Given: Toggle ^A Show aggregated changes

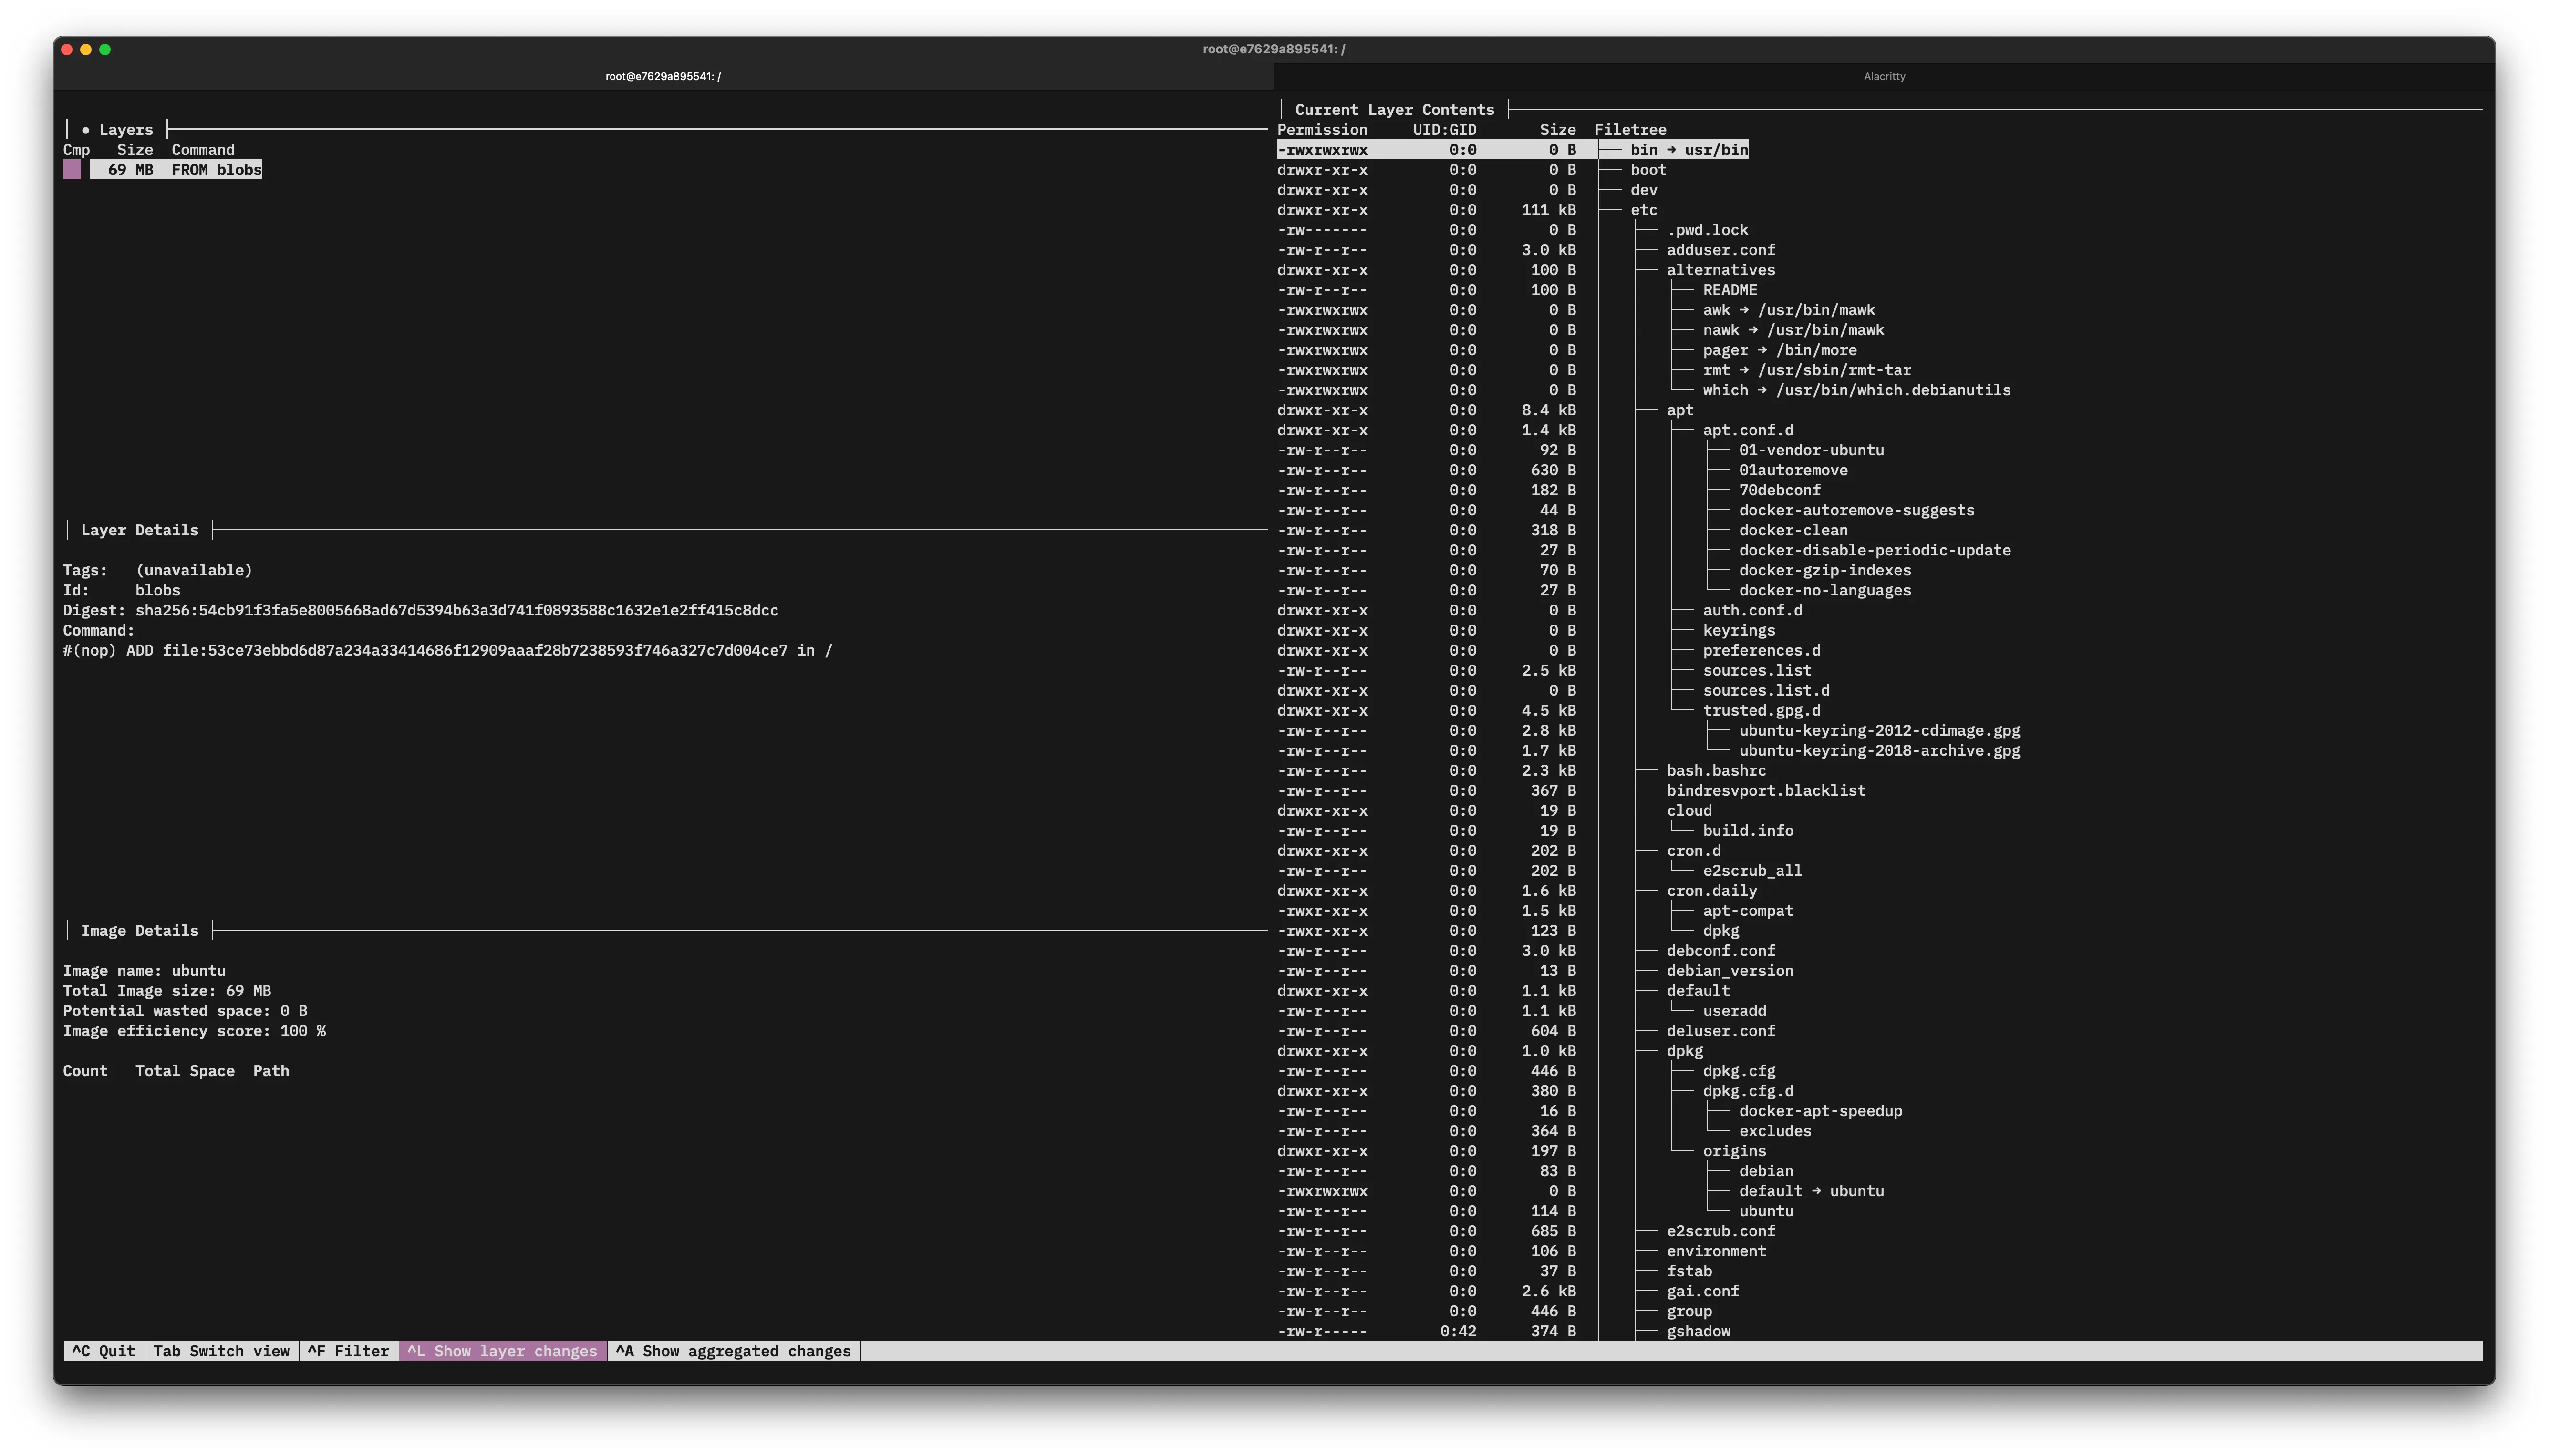Looking at the screenshot, I should [733, 1351].
